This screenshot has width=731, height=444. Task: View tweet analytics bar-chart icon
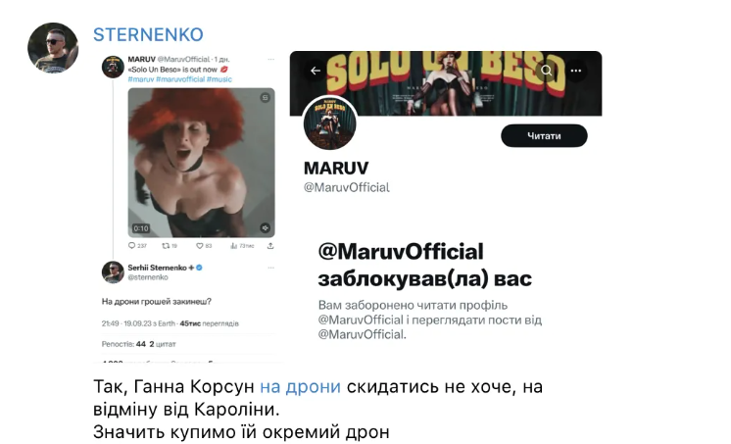click(x=233, y=245)
